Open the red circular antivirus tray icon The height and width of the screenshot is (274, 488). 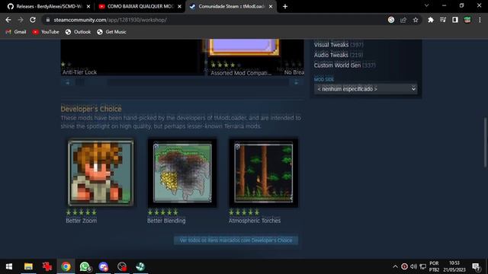404,266
